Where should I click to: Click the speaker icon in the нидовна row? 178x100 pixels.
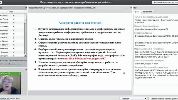14,34
